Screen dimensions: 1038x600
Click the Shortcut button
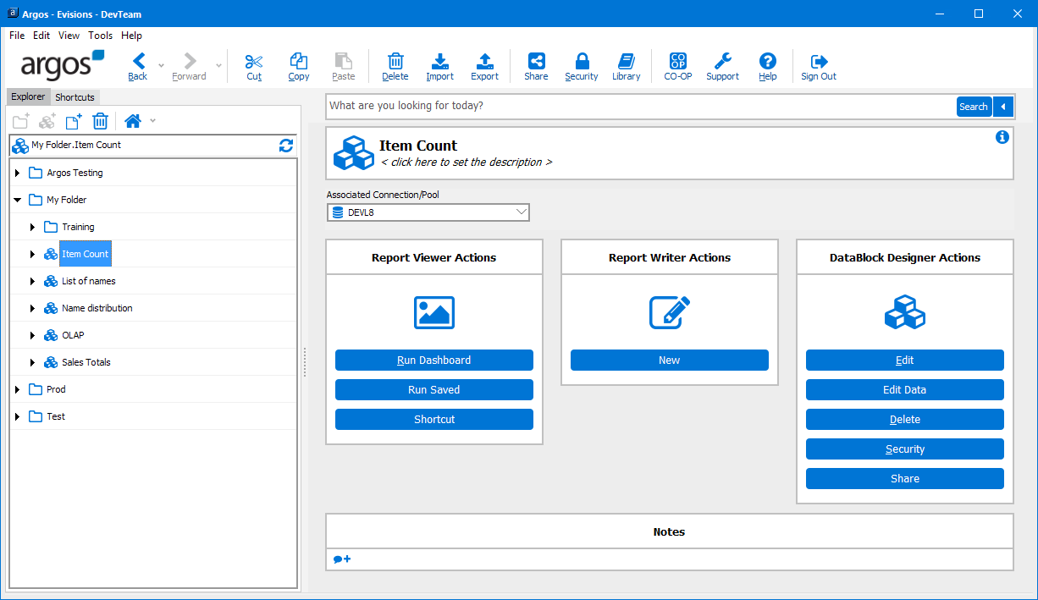pyautogui.click(x=434, y=420)
